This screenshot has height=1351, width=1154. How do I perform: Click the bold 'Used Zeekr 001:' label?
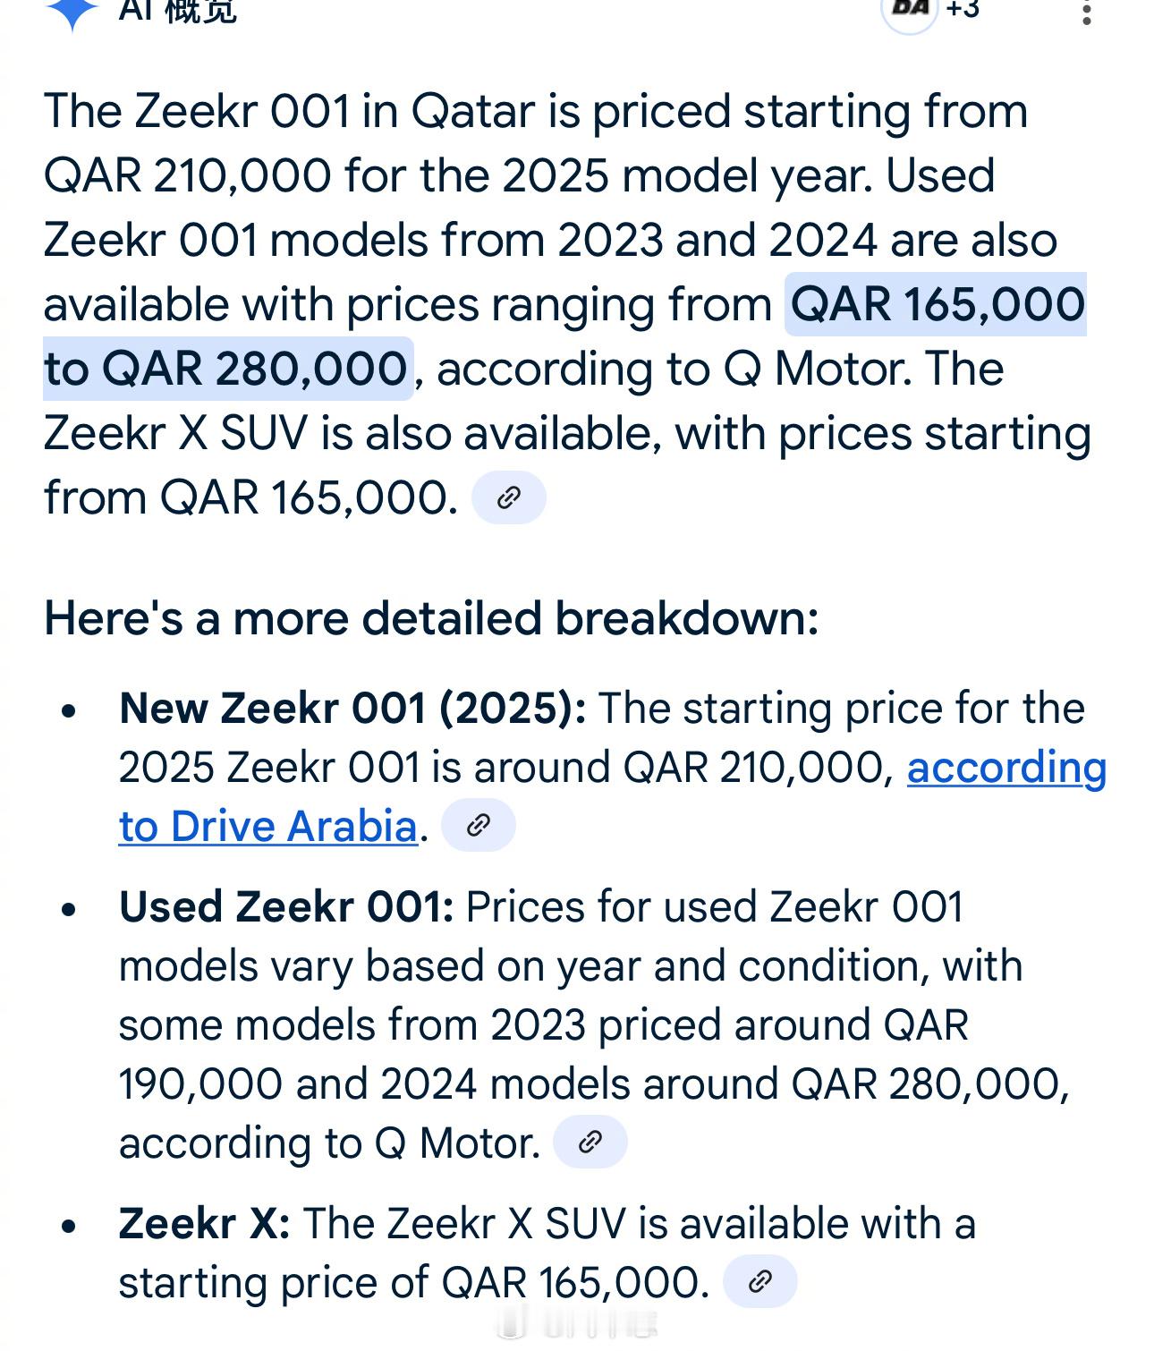(286, 907)
